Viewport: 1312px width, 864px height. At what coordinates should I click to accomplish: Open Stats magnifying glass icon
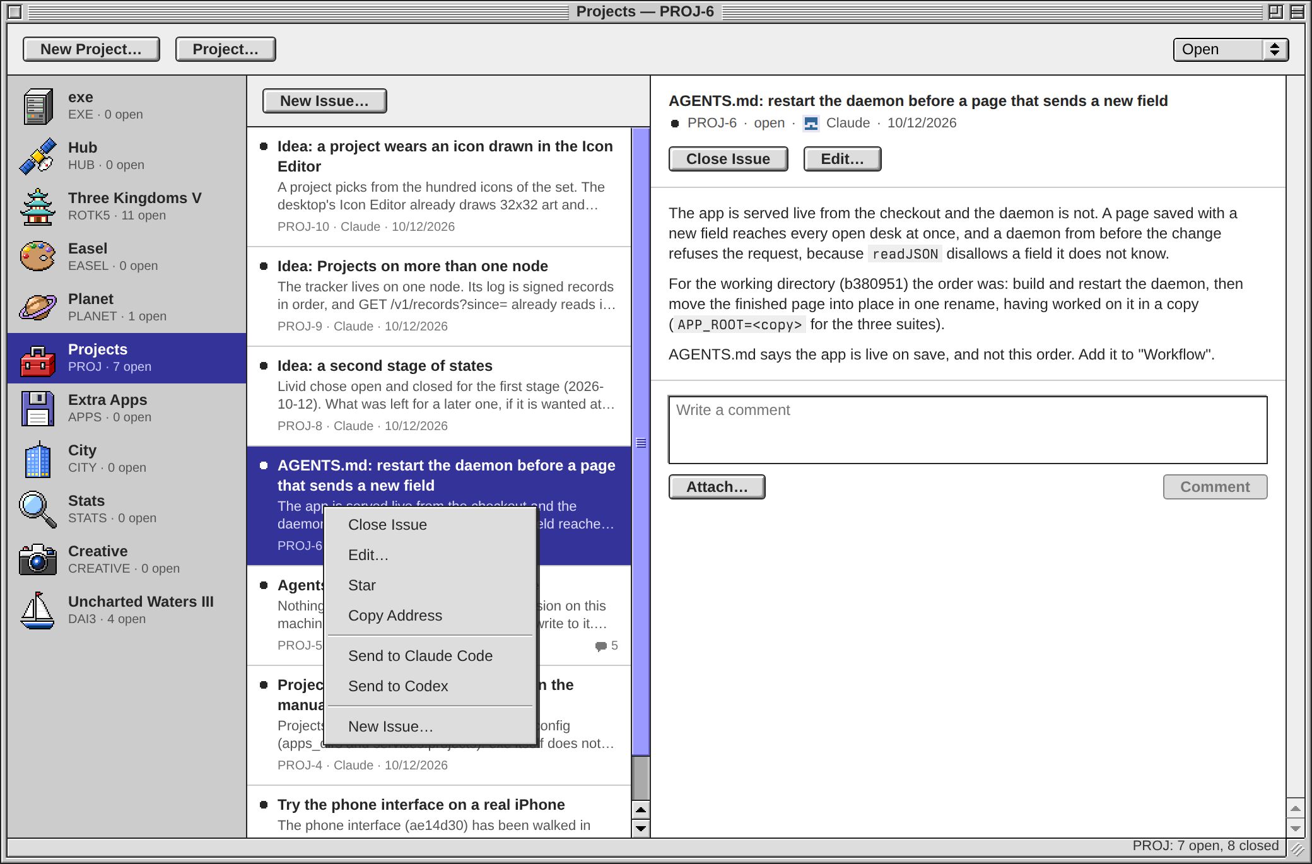coord(38,510)
